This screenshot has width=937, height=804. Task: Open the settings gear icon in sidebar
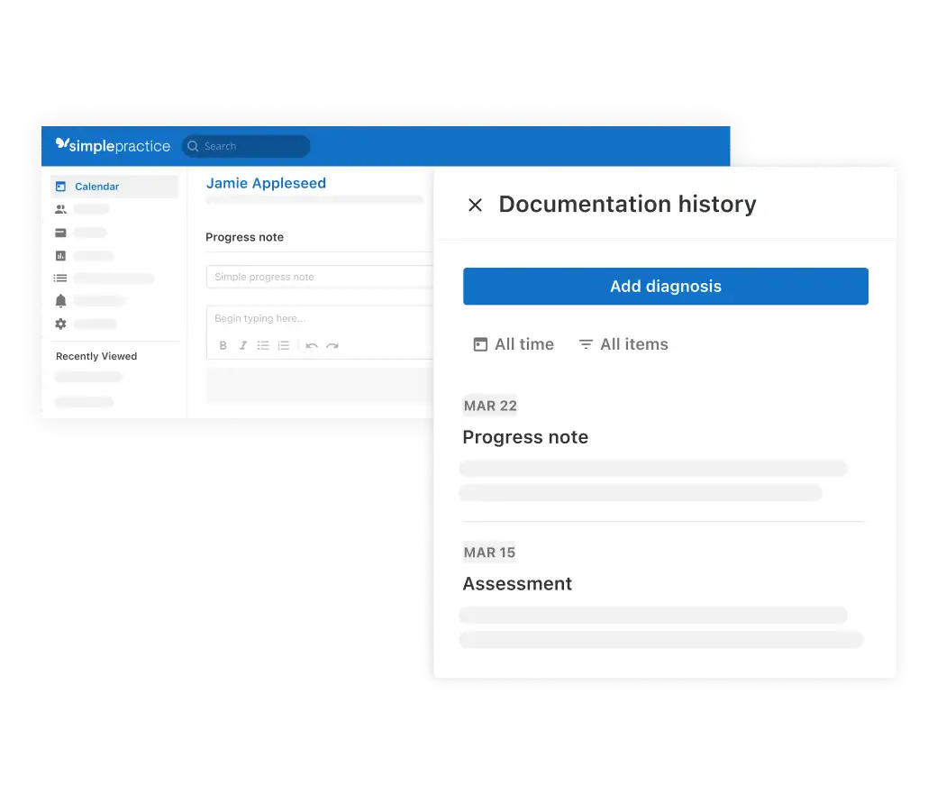pos(60,324)
